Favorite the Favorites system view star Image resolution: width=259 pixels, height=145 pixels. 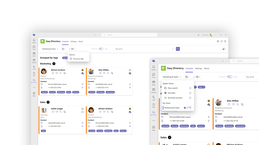(x=190, y=93)
